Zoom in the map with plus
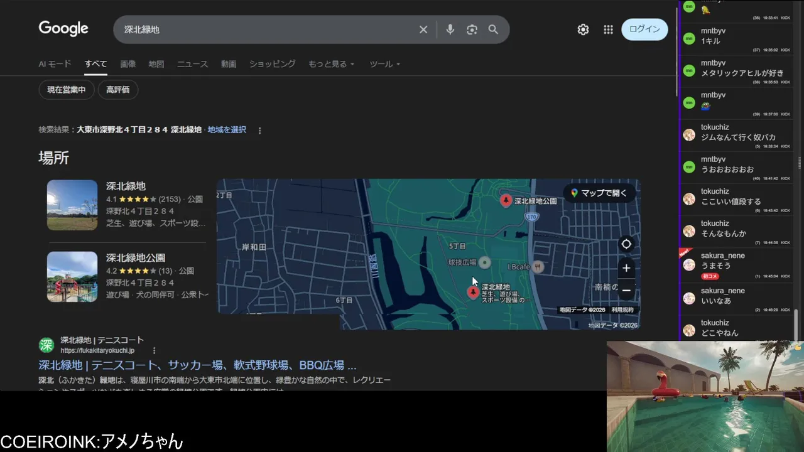This screenshot has height=452, width=804. click(626, 269)
